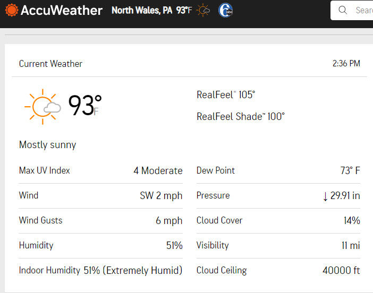Click inside the Search input field
373x293 pixels.
352,10
